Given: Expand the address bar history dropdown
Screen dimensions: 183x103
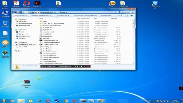Looking at the screenshot, I should coord(114,12).
